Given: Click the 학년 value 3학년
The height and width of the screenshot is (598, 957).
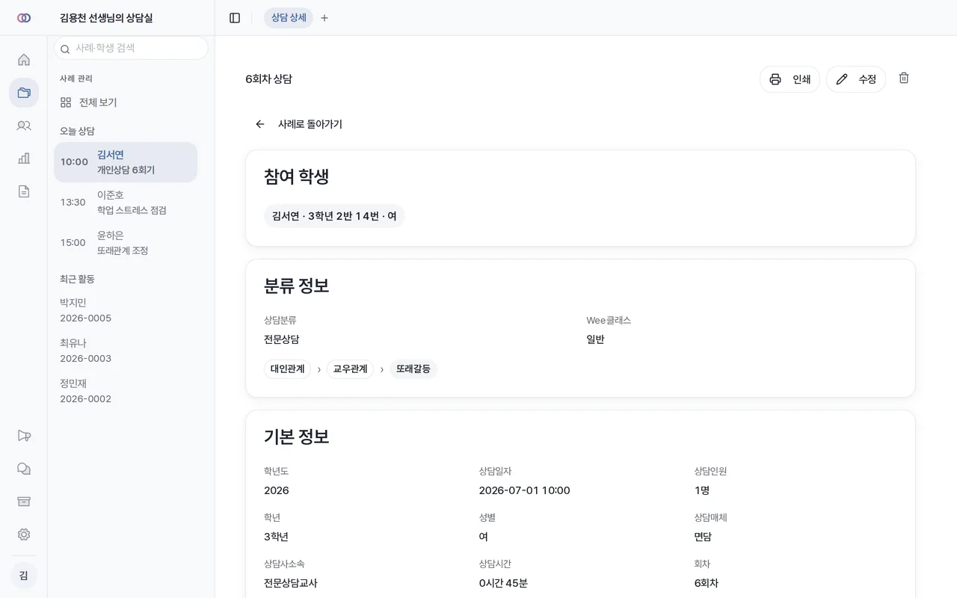Looking at the screenshot, I should 276,537.
